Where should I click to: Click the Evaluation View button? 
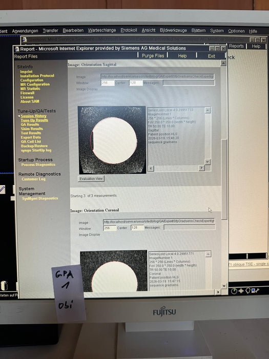tap(91, 178)
